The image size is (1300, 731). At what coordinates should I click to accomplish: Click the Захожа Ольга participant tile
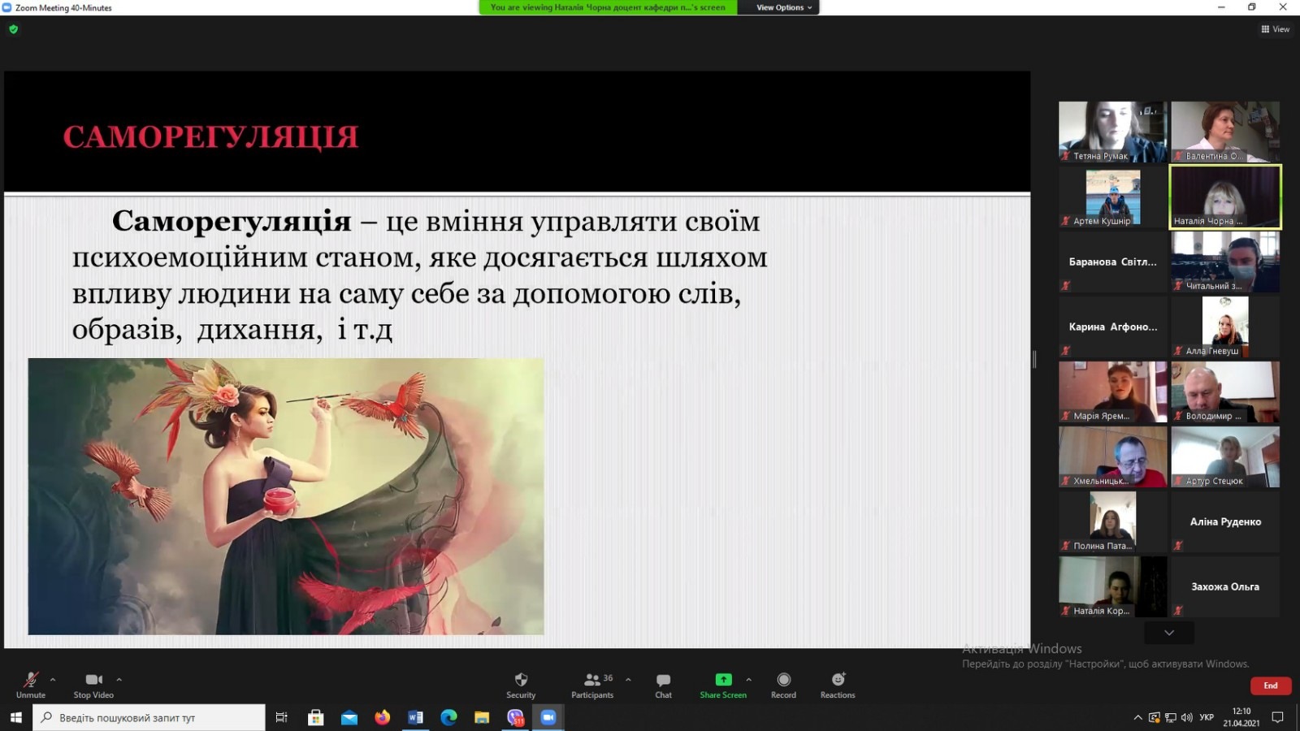(x=1225, y=586)
